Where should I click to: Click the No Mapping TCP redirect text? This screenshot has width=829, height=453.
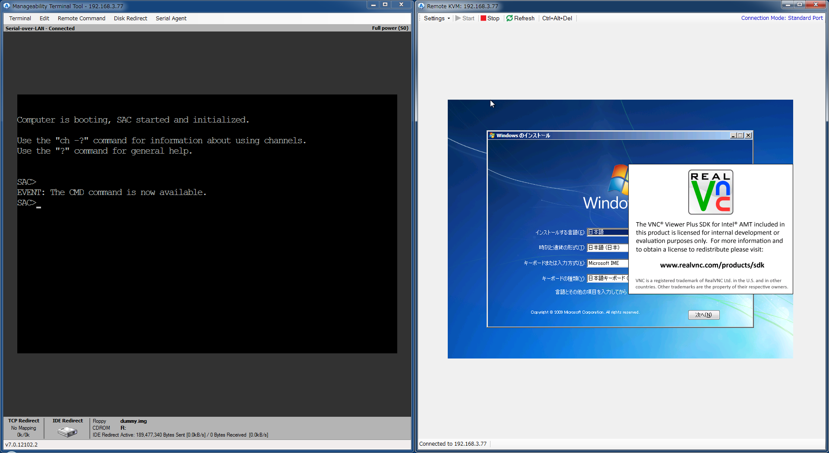pyautogui.click(x=24, y=428)
